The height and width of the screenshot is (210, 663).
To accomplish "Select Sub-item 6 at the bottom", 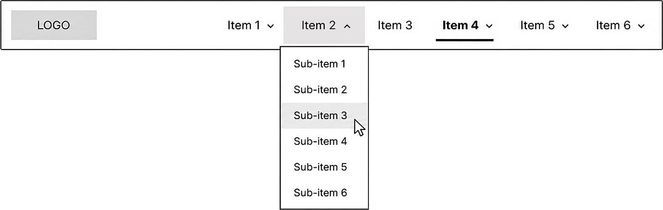I will tap(320, 193).
